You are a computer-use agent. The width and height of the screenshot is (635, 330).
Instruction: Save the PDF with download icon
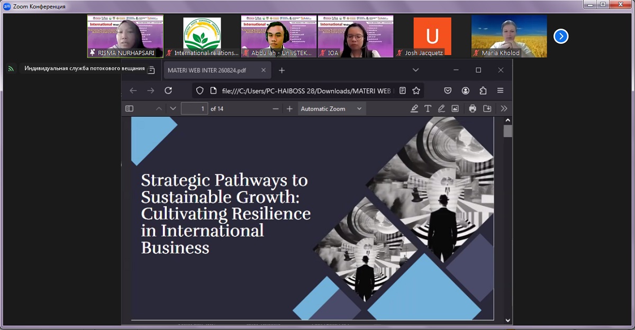click(x=487, y=108)
